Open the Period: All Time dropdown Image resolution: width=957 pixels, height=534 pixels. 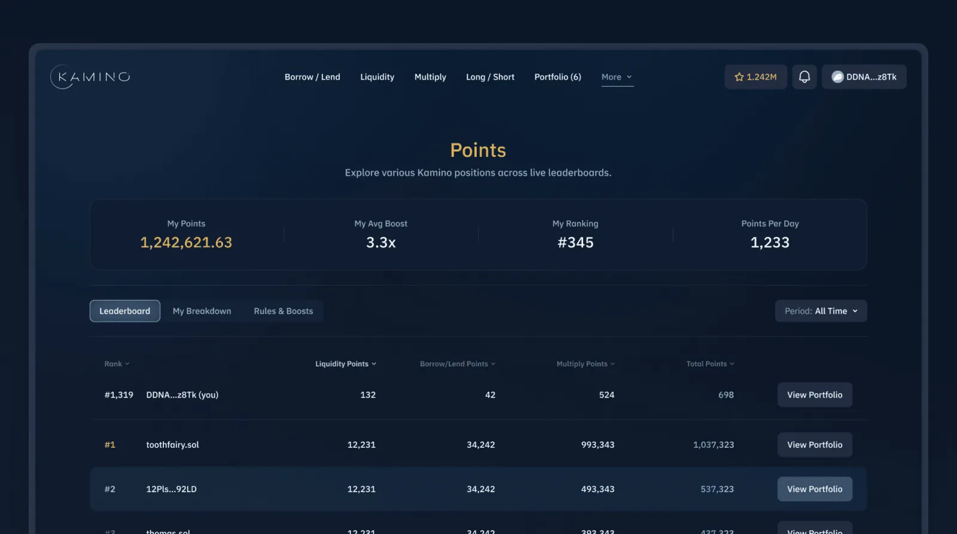[821, 311]
